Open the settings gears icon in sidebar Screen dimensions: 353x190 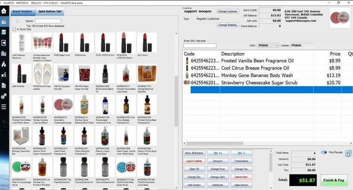pos(4,96)
